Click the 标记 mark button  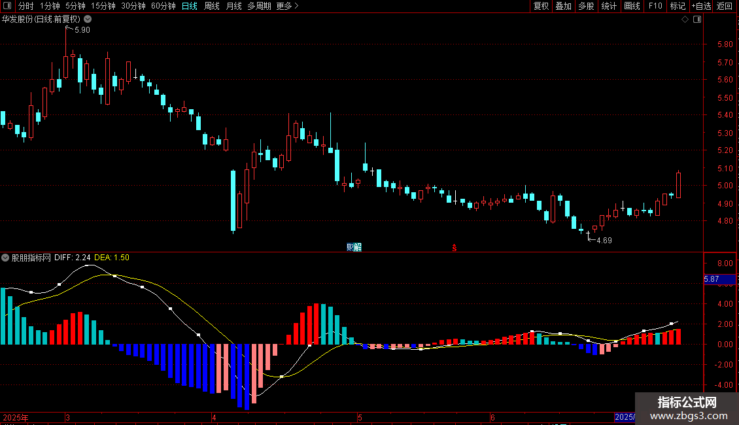coord(678,6)
